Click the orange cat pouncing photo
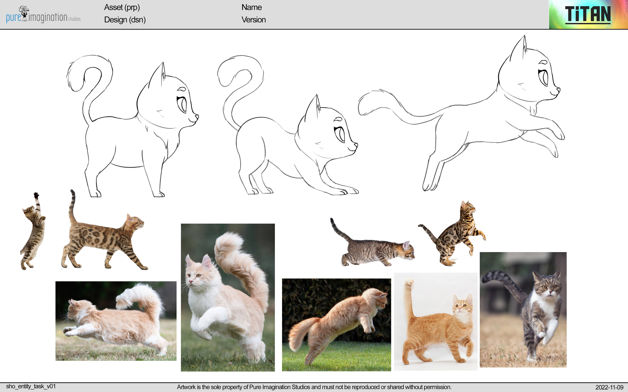Viewport: 628px width, 392px height. 336,325
